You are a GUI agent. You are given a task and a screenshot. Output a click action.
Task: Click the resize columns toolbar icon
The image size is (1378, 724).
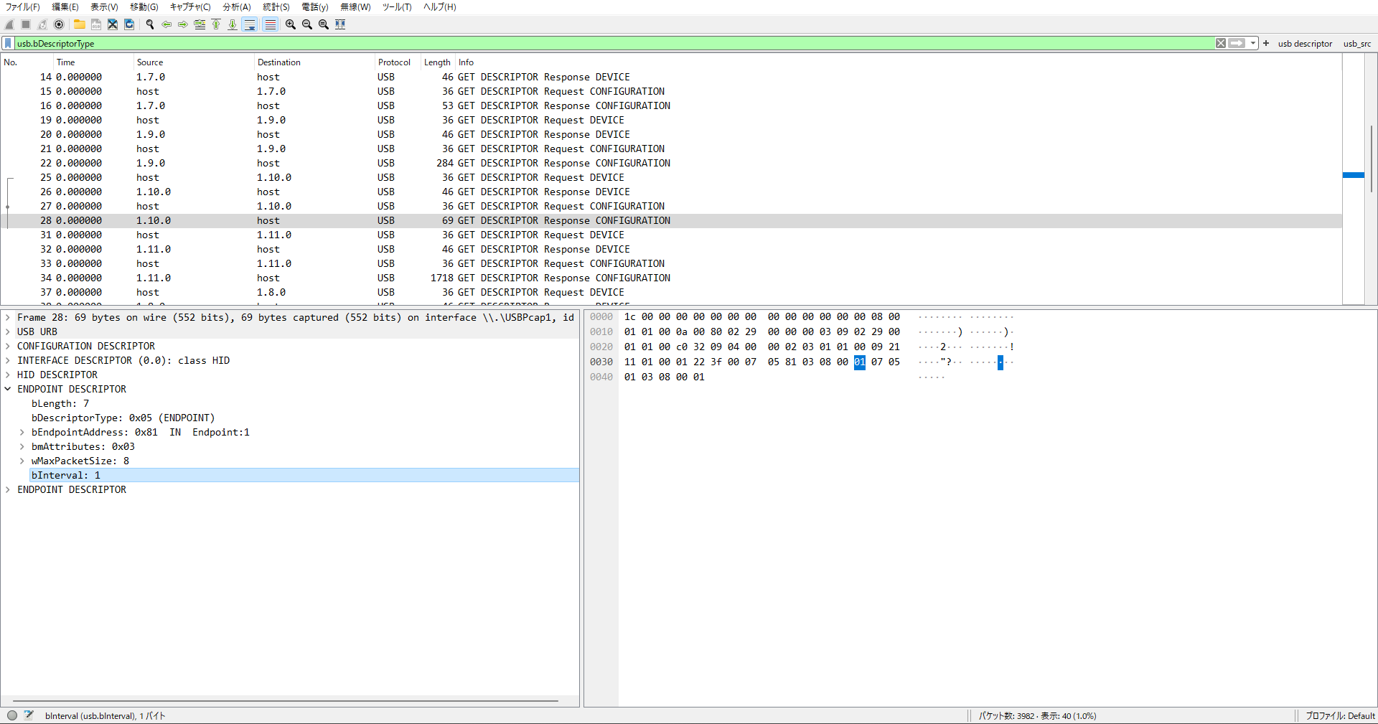pyautogui.click(x=340, y=24)
